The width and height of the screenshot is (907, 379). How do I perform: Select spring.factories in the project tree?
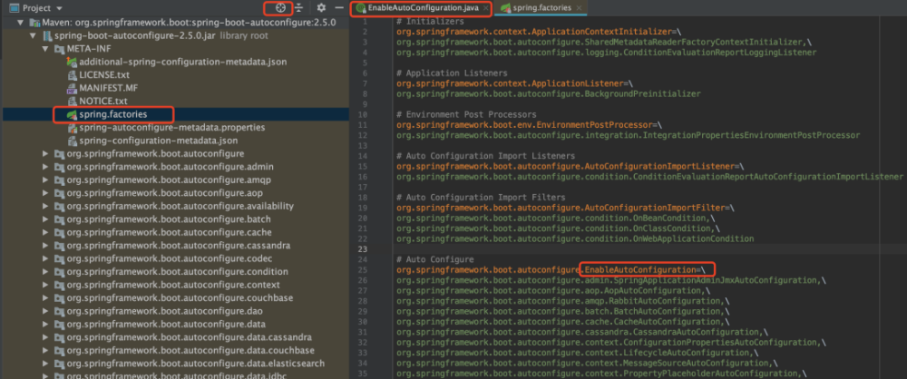112,114
